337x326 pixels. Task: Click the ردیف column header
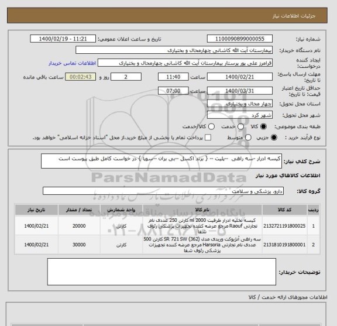click(x=314, y=210)
